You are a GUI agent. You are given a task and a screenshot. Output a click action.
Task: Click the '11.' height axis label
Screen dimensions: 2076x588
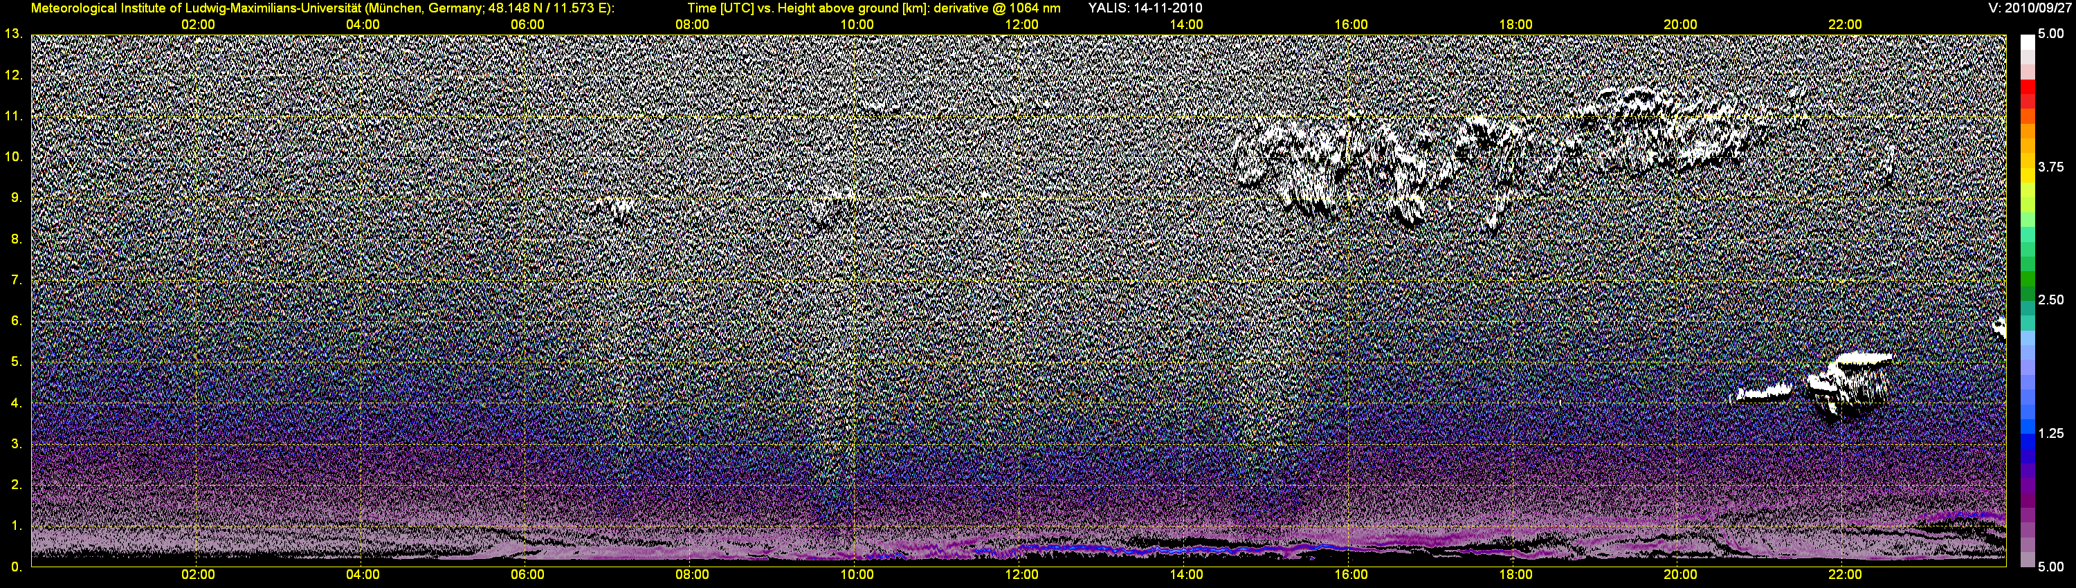(13, 116)
